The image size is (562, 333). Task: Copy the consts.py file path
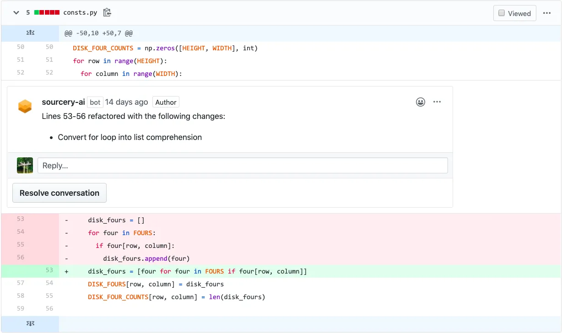pyautogui.click(x=107, y=13)
